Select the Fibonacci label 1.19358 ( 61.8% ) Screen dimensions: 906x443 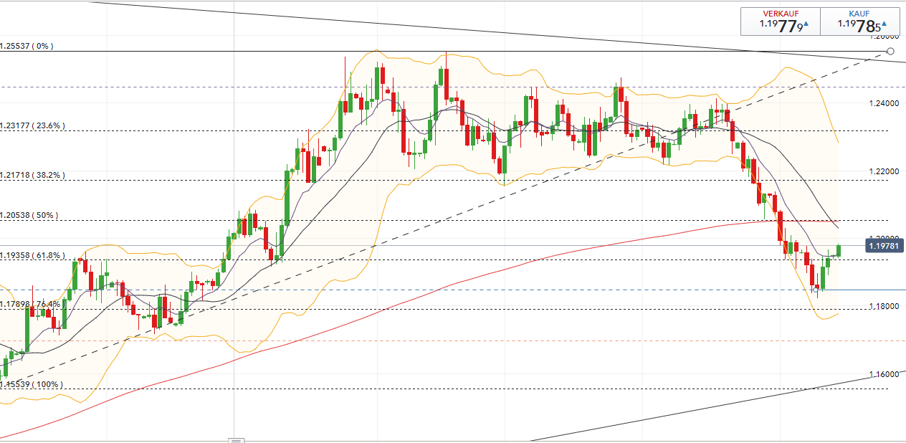point(32,255)
